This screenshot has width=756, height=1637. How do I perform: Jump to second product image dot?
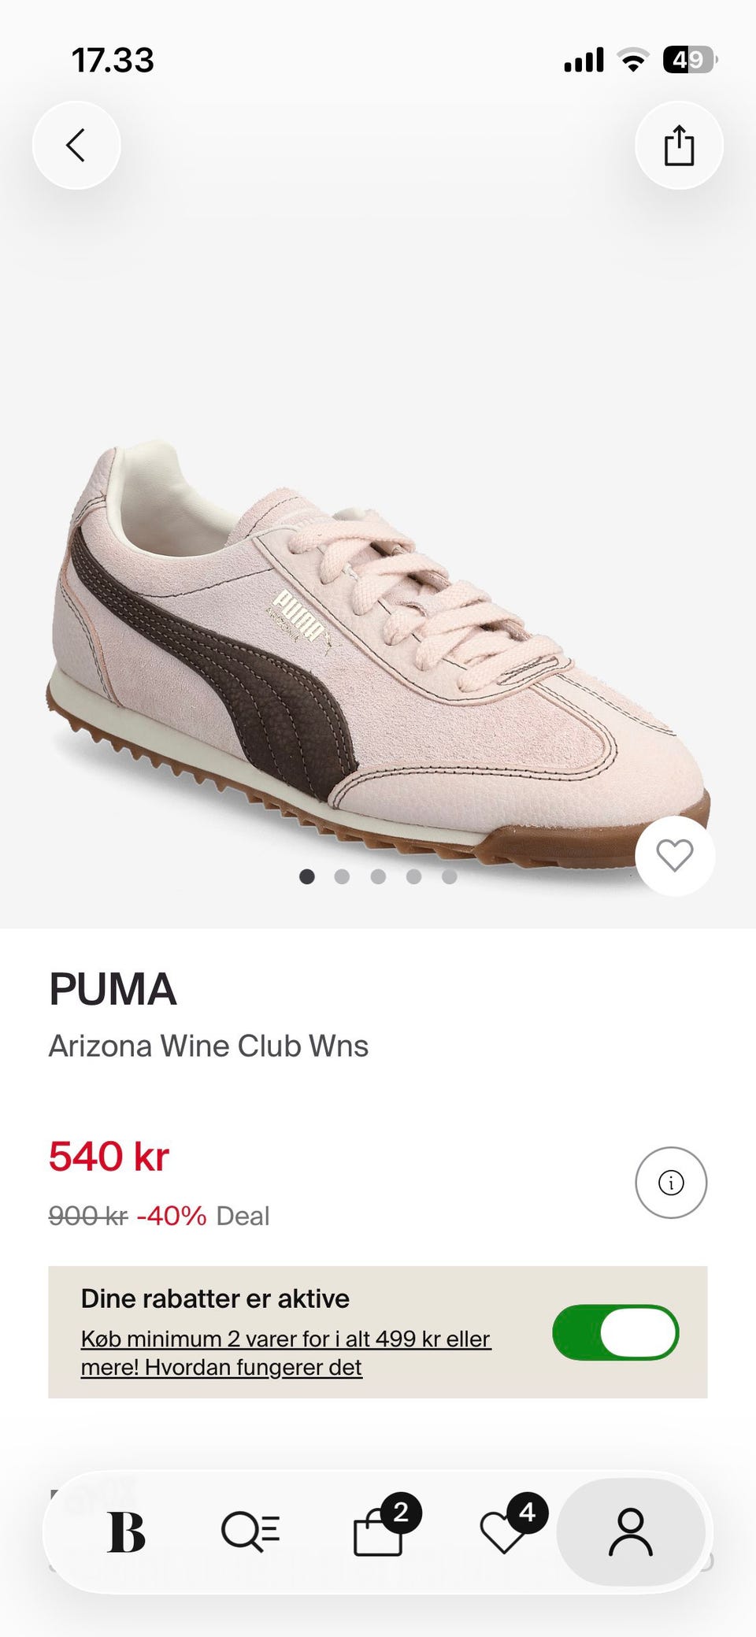tap(342, 876)
